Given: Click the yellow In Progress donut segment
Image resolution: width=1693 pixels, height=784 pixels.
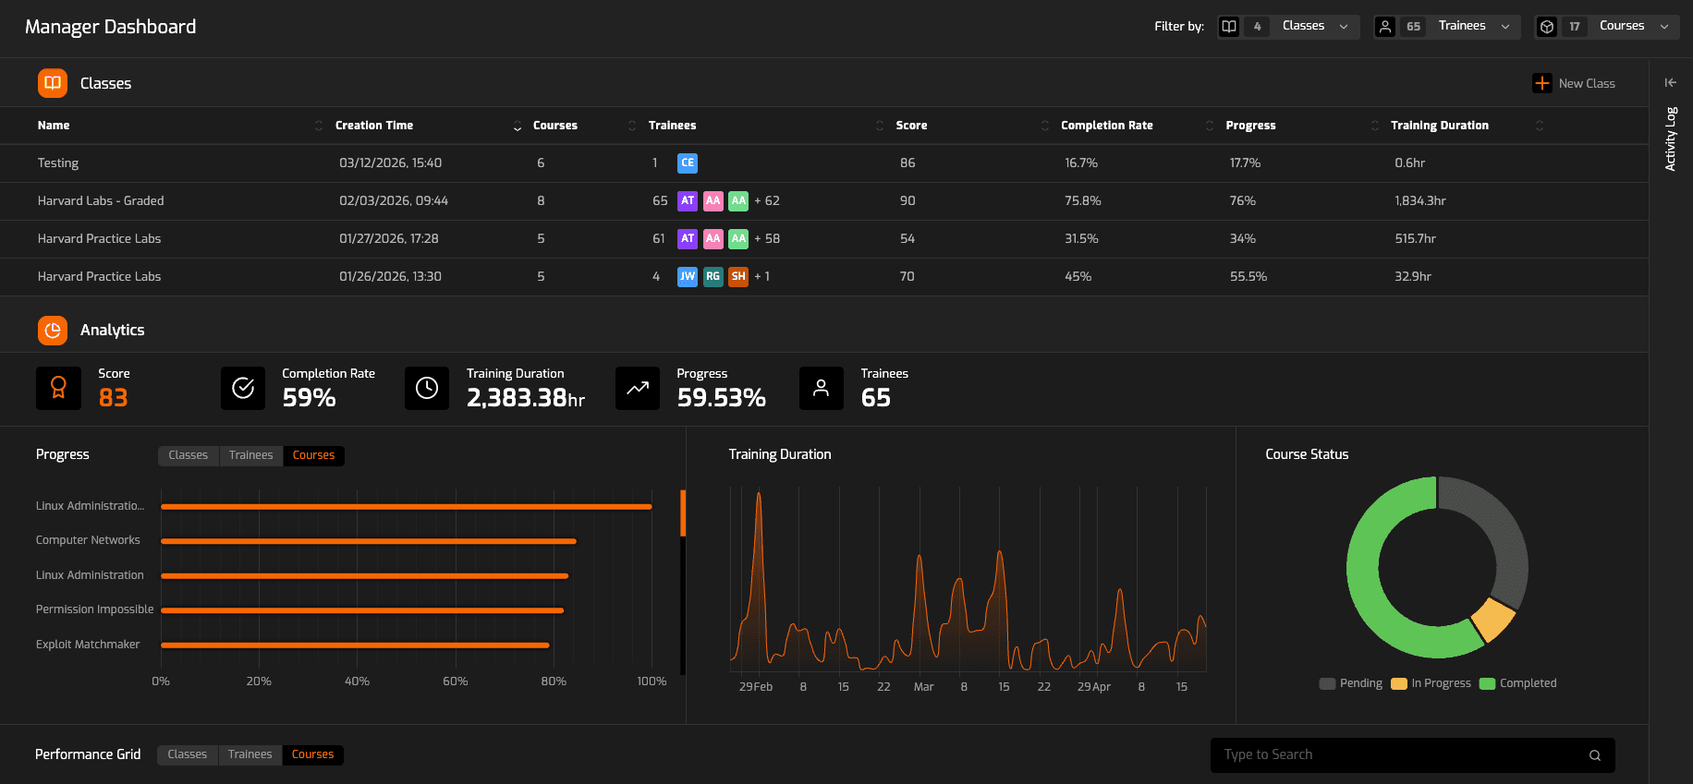Looking at the screenshot, I should tap(1492, 620).
